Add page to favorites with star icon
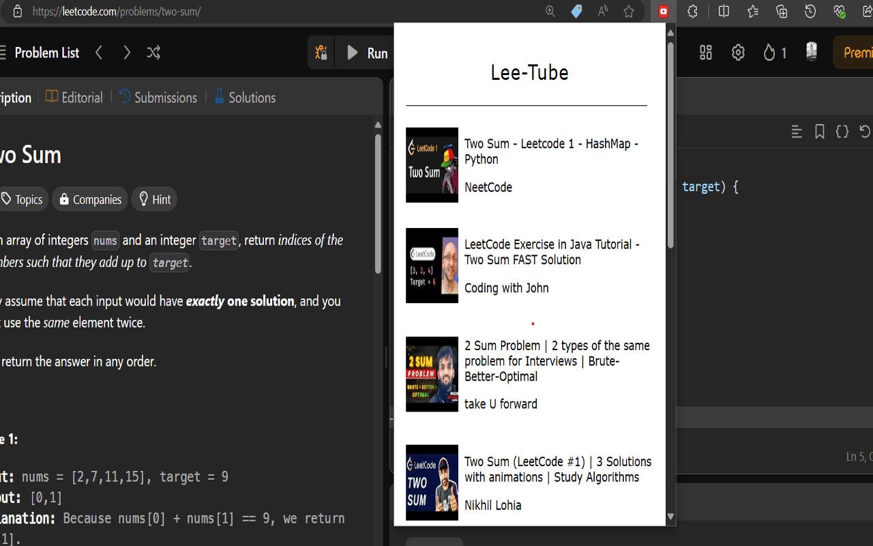This screenshot has height=546, width=873. [x=629, y=12]
